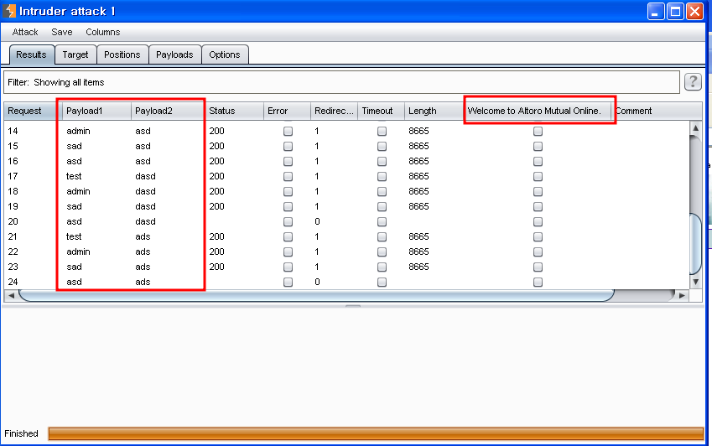
Task: Toggle Welcome match checkbox for request 22
Action: coord(538,252)
